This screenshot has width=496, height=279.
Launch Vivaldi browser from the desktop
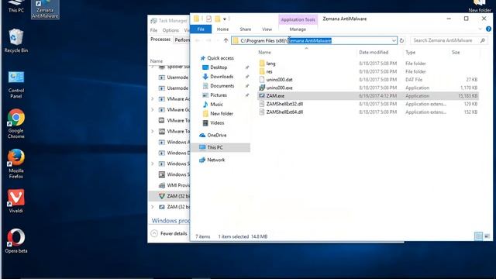15,201
